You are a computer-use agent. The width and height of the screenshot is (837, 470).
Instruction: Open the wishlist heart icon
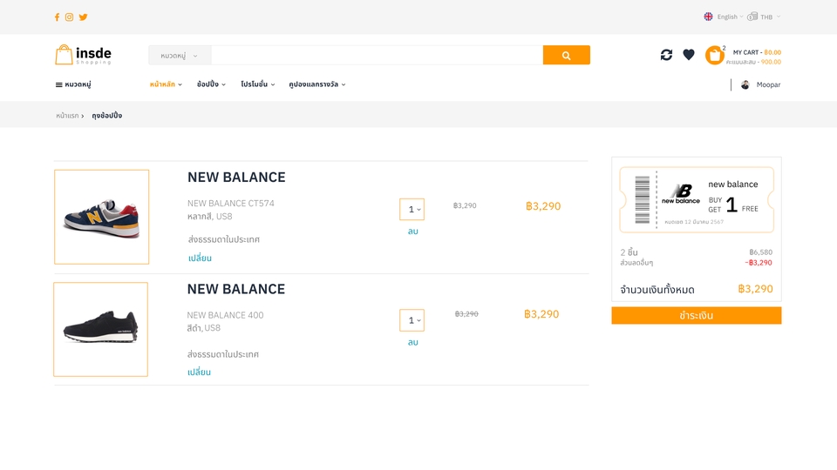689,54
